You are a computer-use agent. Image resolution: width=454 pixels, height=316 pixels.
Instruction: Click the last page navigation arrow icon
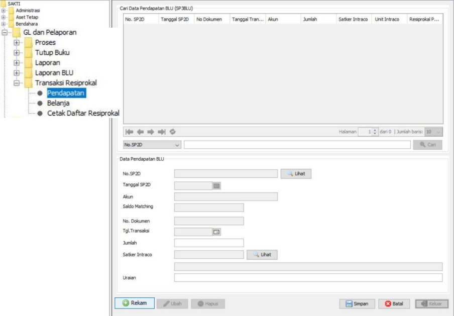click(x=162, y=132)
